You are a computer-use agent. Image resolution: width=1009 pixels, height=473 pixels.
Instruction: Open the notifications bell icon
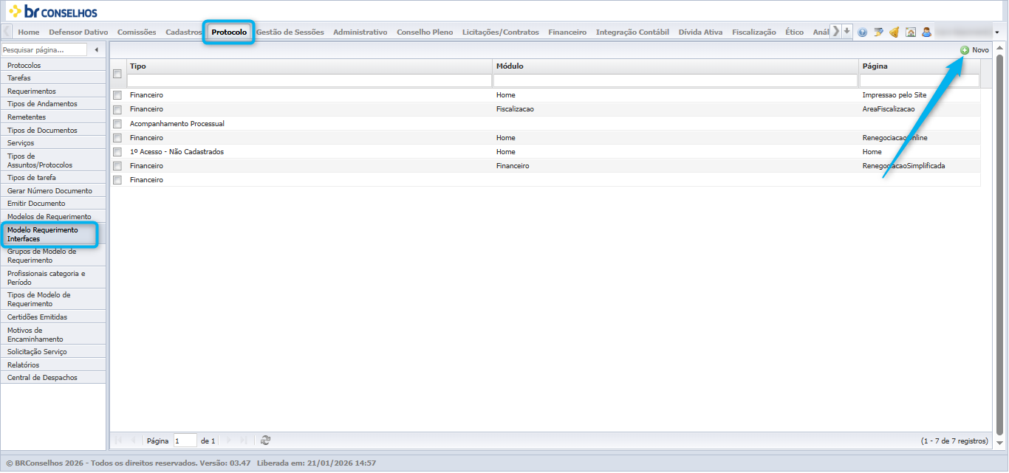pos(895,32)
